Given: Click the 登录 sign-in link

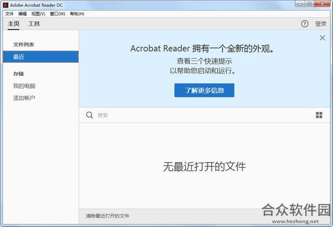Looking at the screenshot, I should 321,24.
